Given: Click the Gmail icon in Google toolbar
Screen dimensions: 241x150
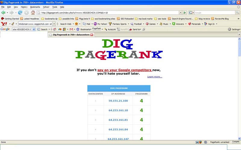Looking at the screenshot, I should click(x=71, y=29).
